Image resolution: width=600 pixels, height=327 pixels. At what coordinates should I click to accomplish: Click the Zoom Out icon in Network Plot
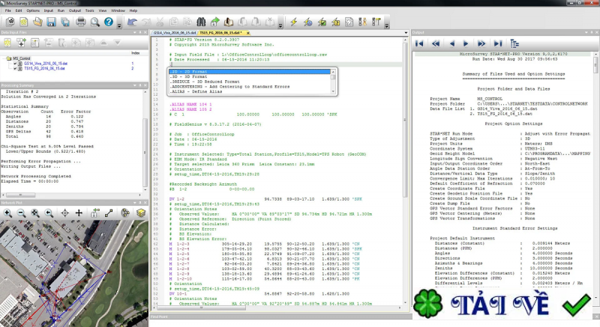20,213
